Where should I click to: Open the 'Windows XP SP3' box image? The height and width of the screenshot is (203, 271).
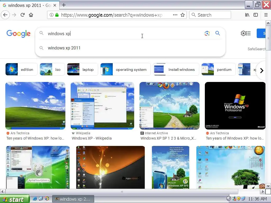point(170,167)
